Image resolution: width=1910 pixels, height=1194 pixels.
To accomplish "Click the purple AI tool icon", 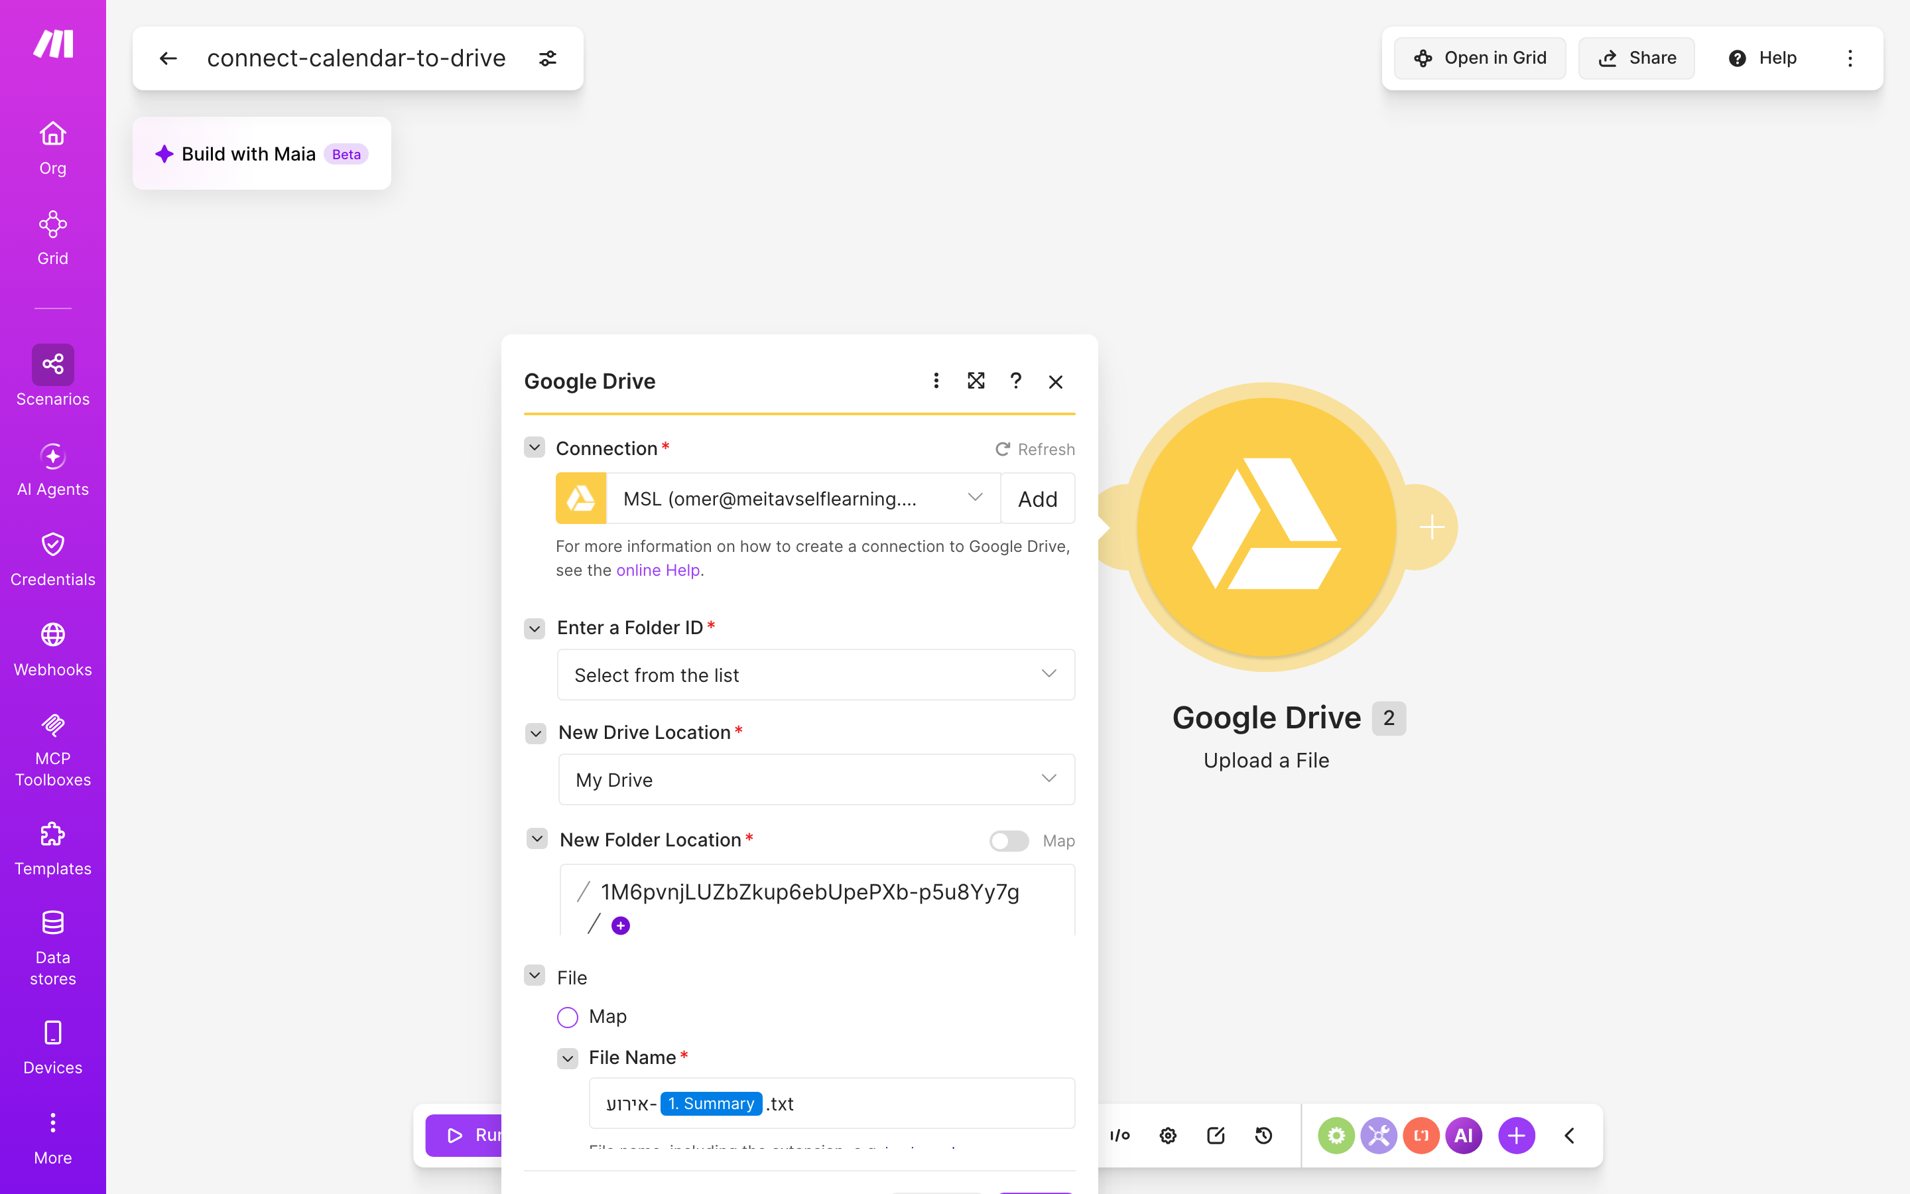I will pos(1463,1136).
